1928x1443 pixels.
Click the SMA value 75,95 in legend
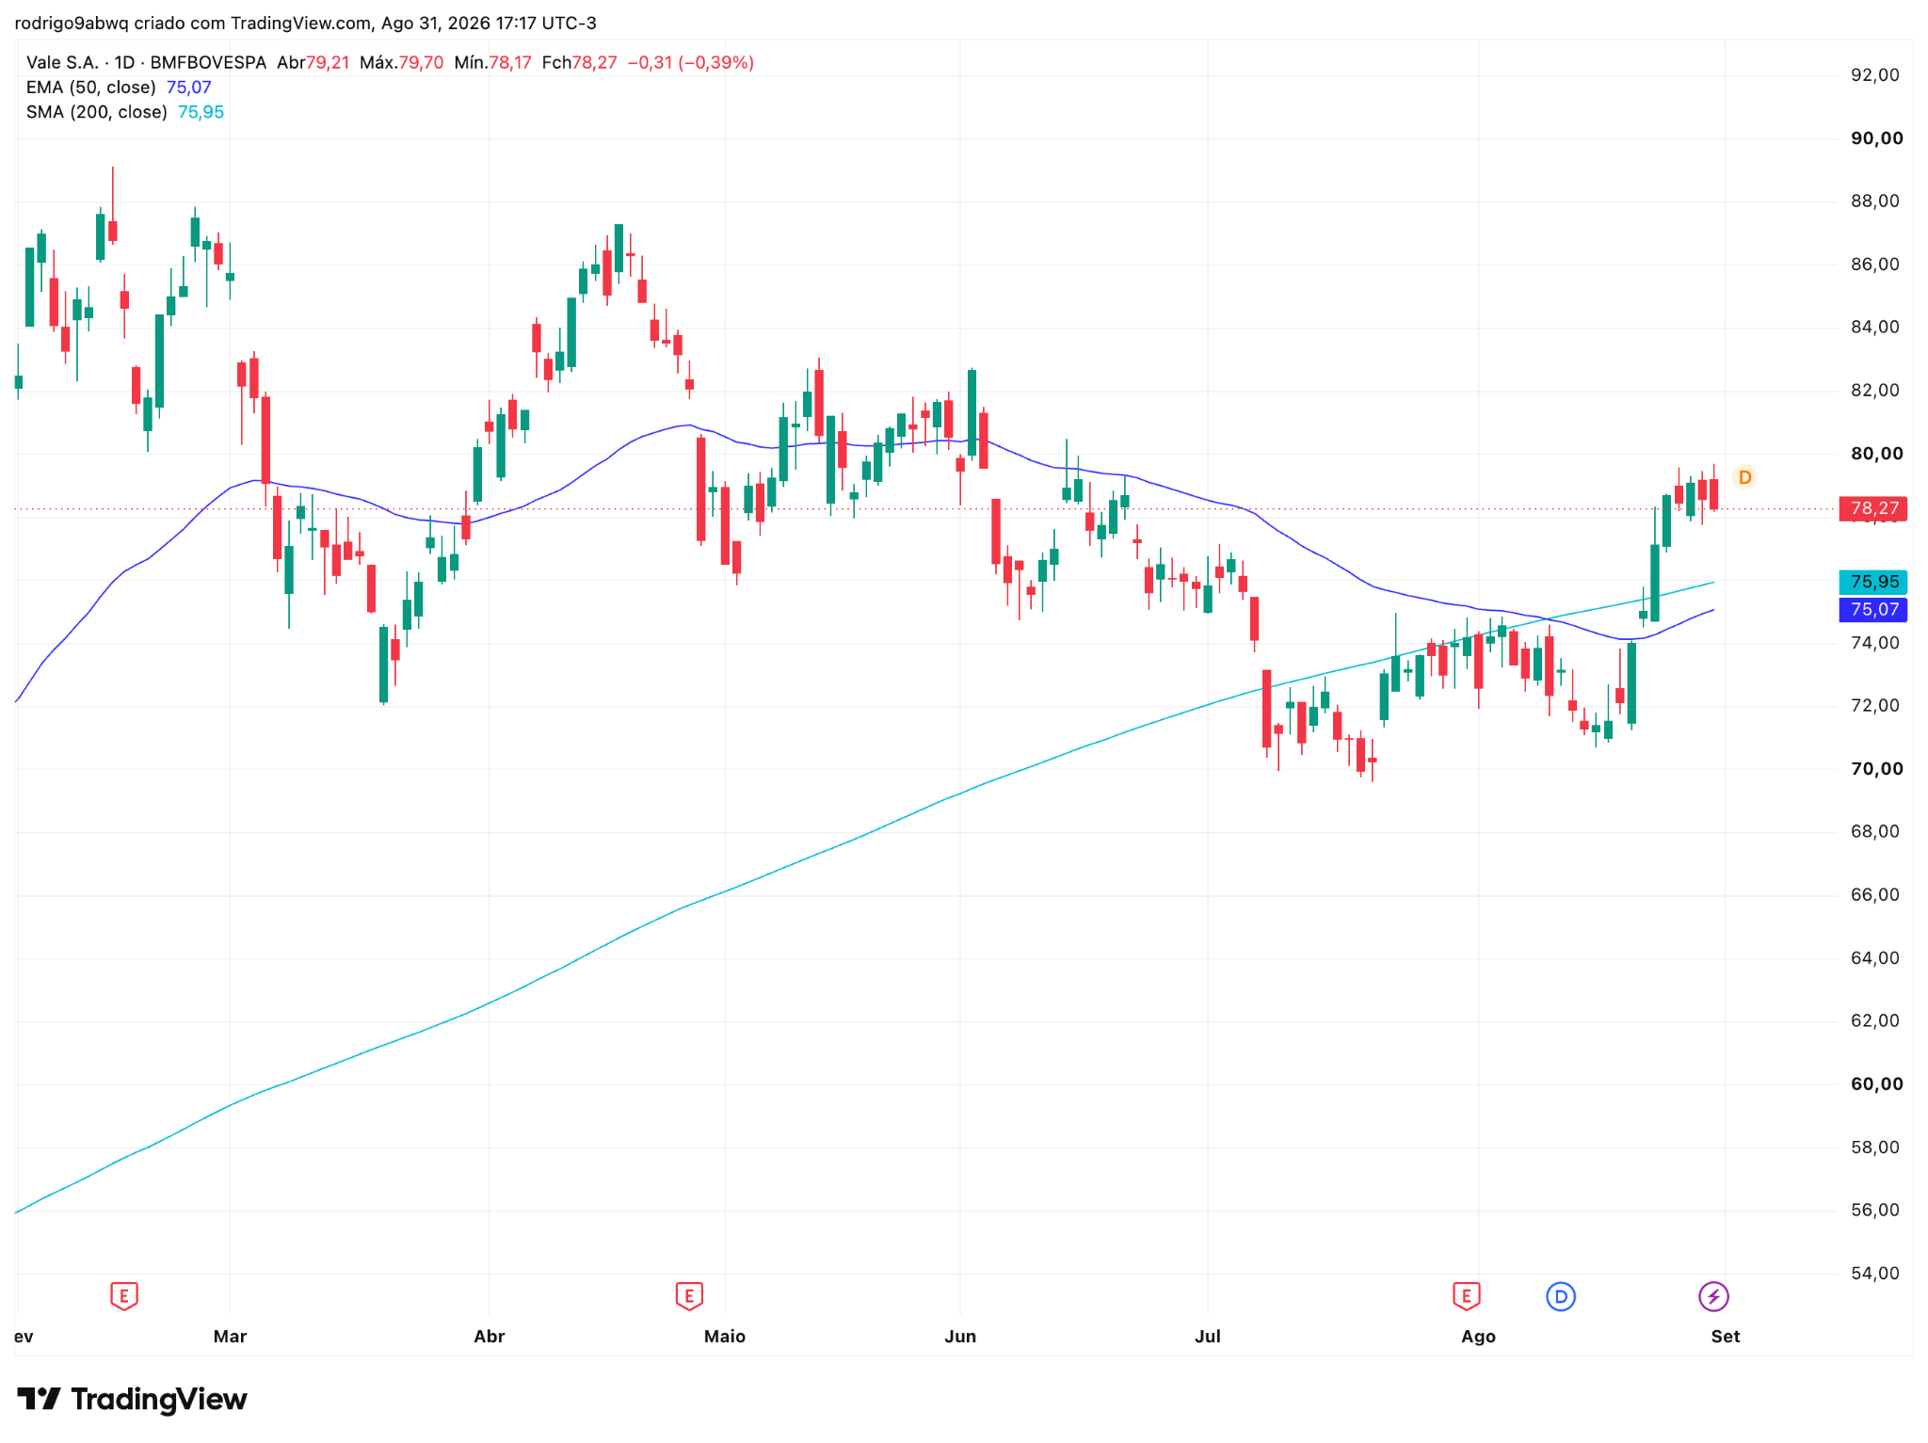pyautogui.click(x=201, y=112)
